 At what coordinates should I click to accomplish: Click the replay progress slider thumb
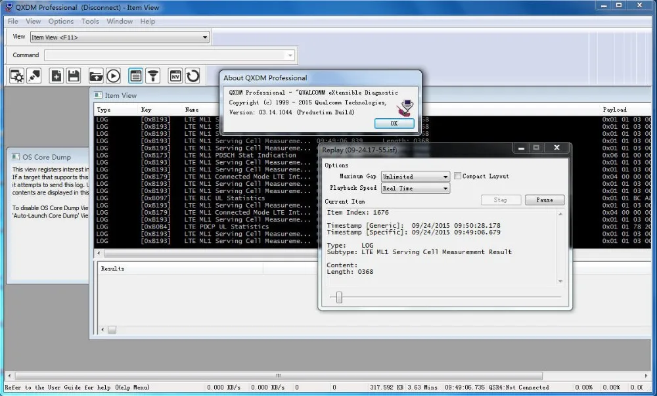click(x=339, y=297)
